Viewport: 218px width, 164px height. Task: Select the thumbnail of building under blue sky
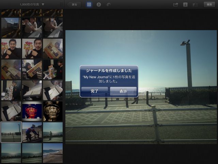11,27
